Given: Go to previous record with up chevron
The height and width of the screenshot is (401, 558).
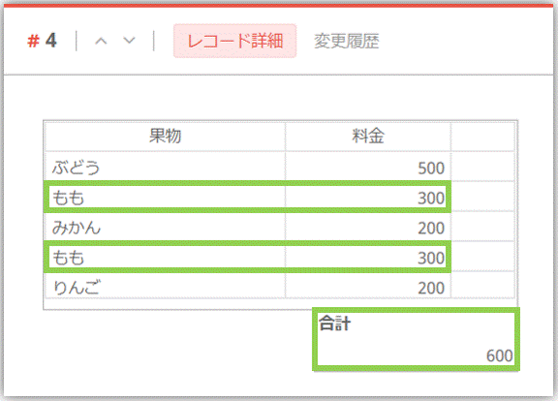Looking at the screenshot, I should (101, 41).
